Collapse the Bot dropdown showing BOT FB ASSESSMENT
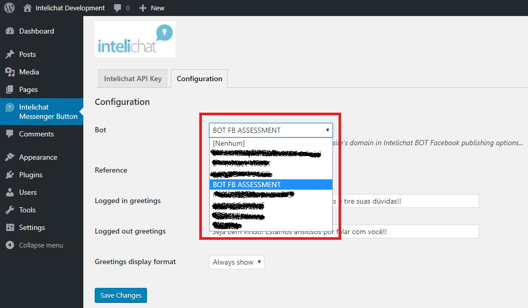The image size is (528, 308). (271, 130)
